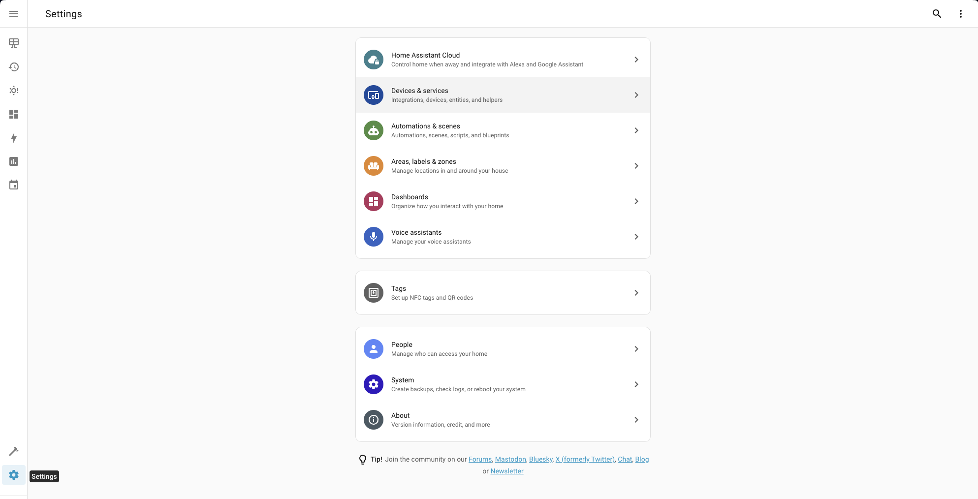
Task: Select 'Manage who can access your home'
Action: pos(439,354)
